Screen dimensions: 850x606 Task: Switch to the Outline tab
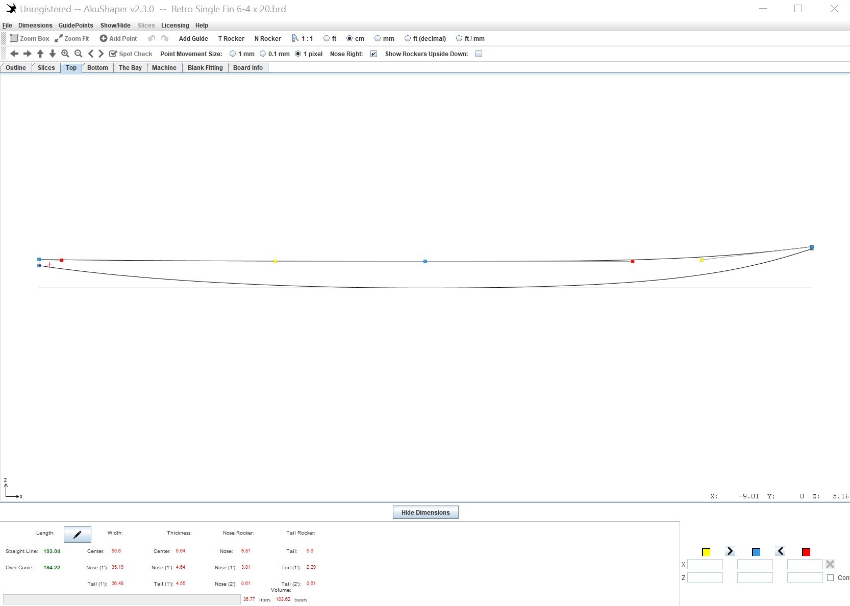tap(16, 68)
